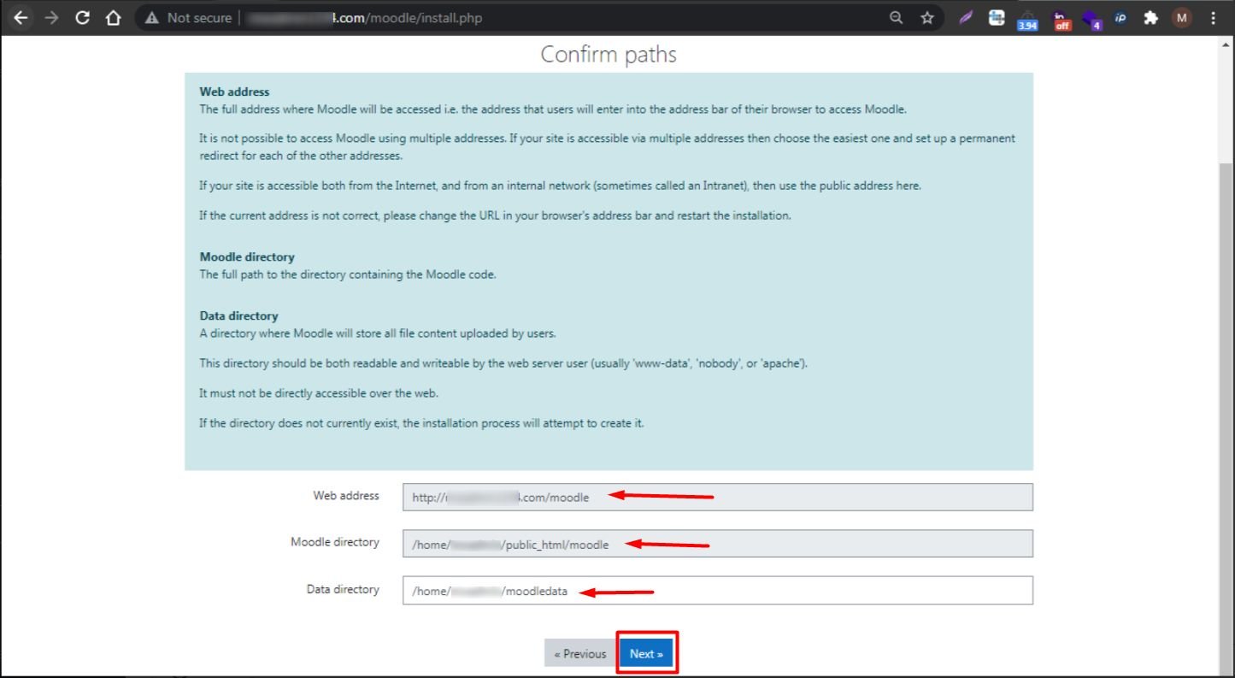Open the Chrome three-dot menu

[1214, 18]
